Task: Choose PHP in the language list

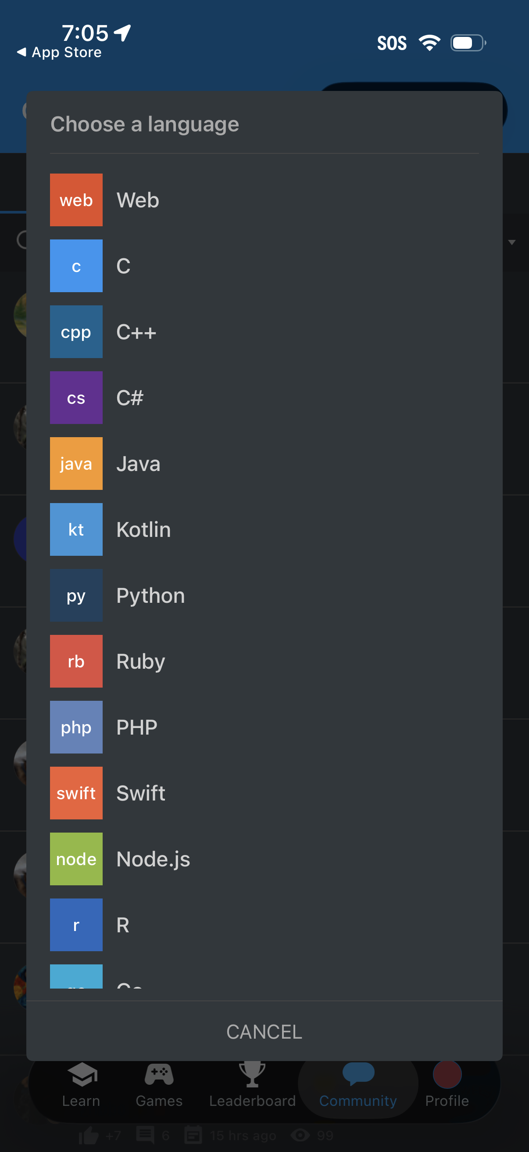Action: [x=136, y=727]
